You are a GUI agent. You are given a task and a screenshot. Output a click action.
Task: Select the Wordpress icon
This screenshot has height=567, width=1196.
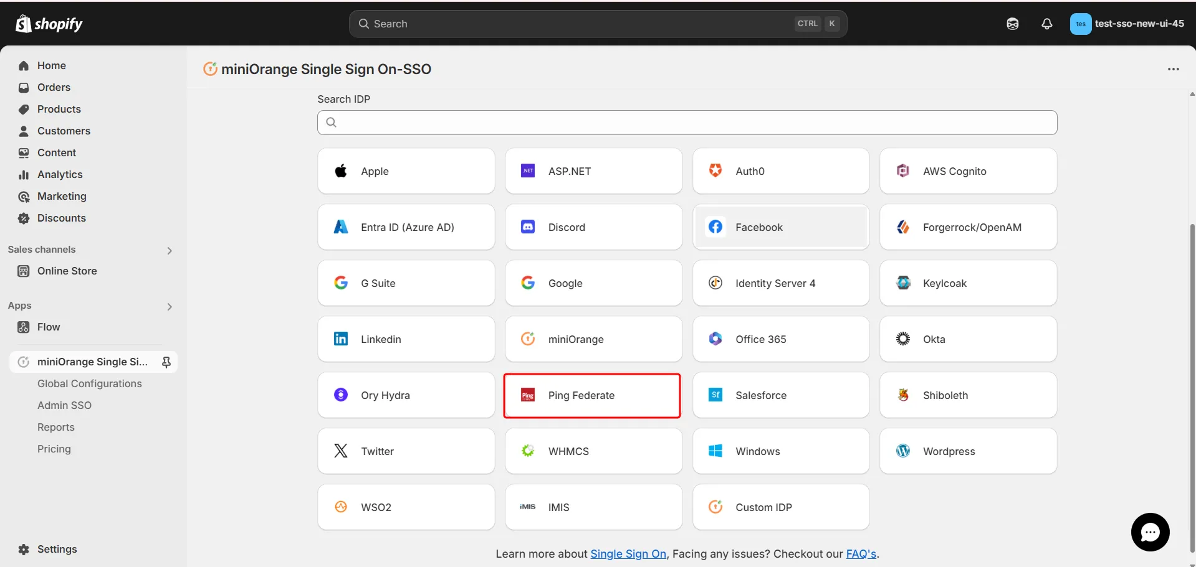903,451
